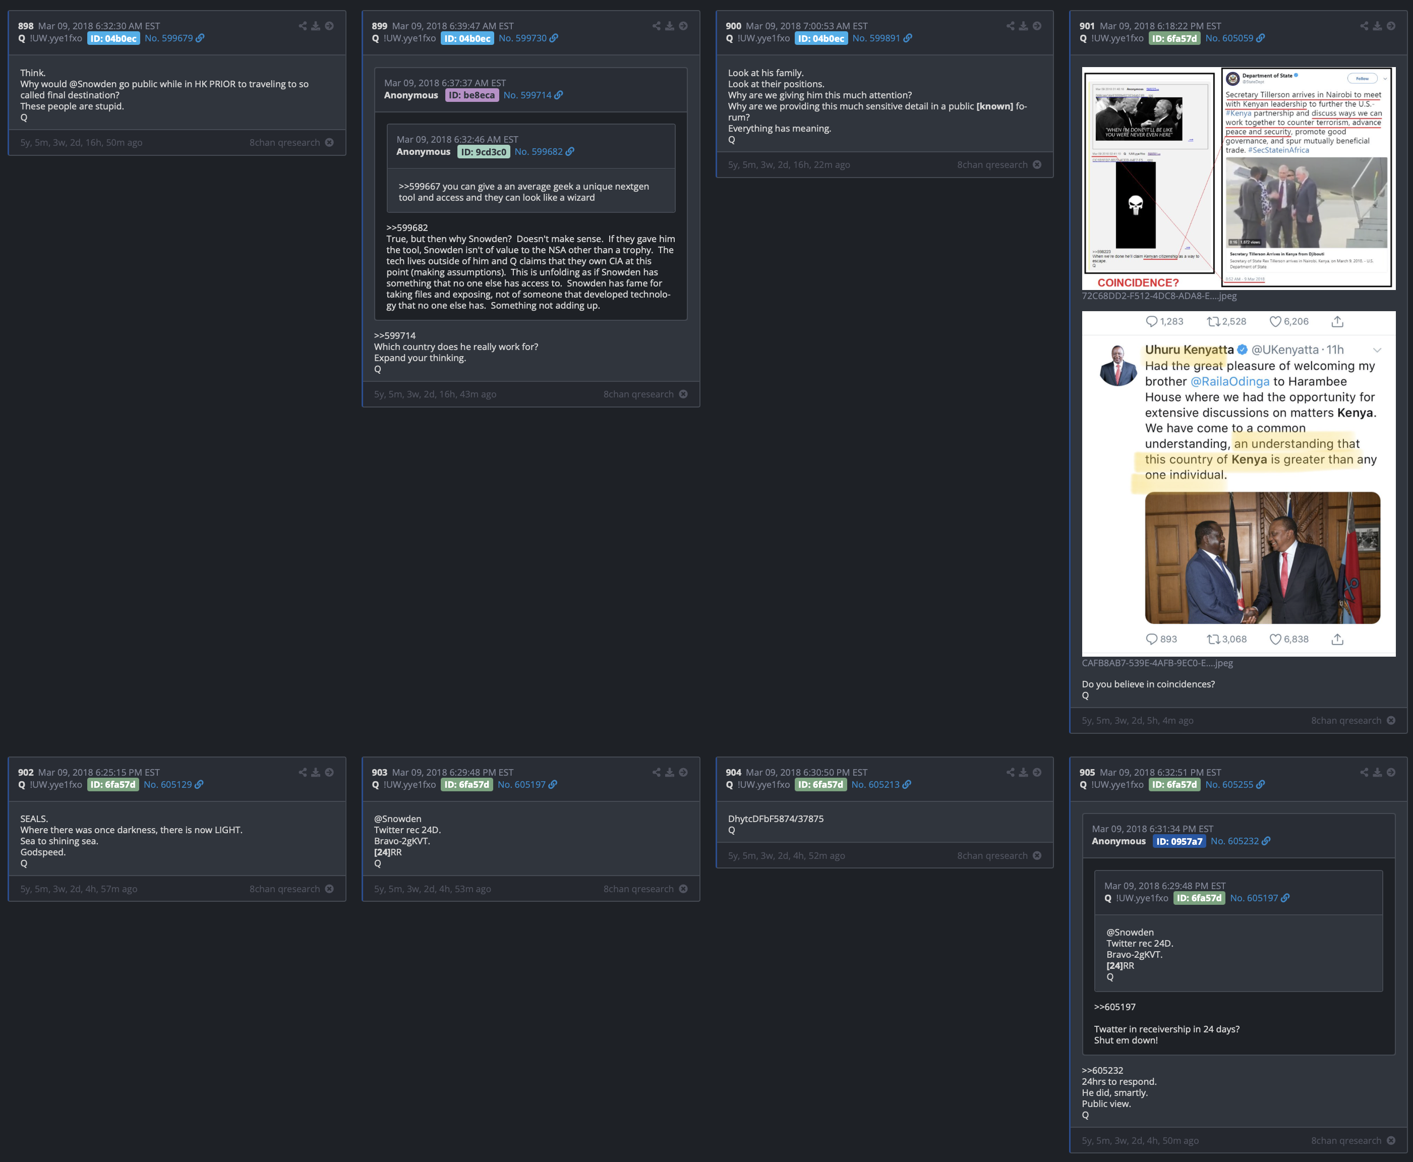Click ID badge 9cd3c0
The height and width of the screenshot is (1162, 1413).
(x=484, y=152)
